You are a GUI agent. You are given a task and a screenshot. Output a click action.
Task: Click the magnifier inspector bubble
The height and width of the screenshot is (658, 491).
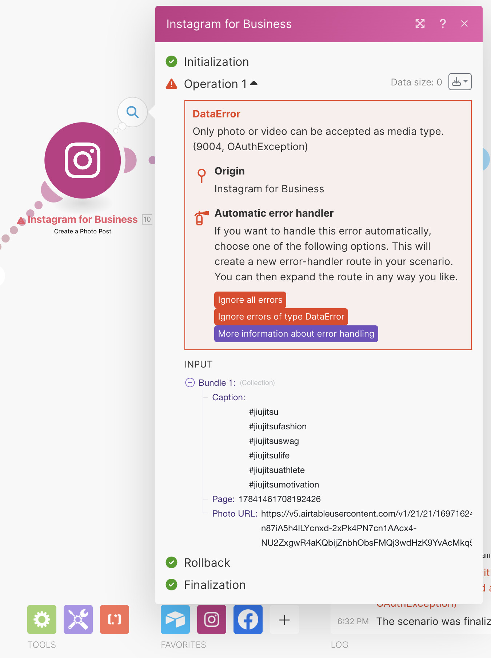[x=132, y=112]
